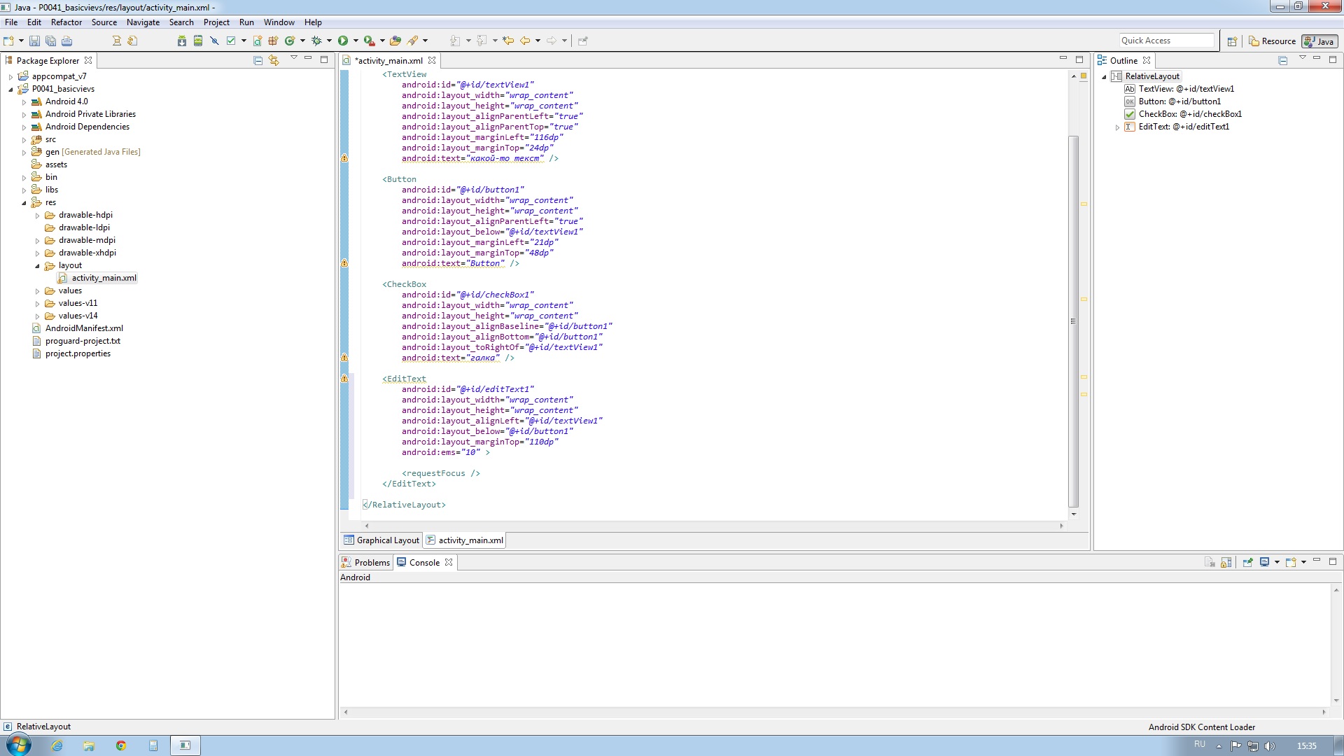Open the Run button dropdown arrow
Viewport: 1344px width, 756px height.
(356, 41)
